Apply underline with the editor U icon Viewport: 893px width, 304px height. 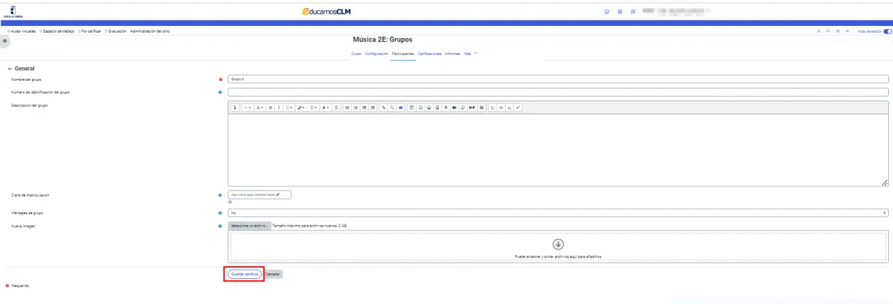(492, 107)
